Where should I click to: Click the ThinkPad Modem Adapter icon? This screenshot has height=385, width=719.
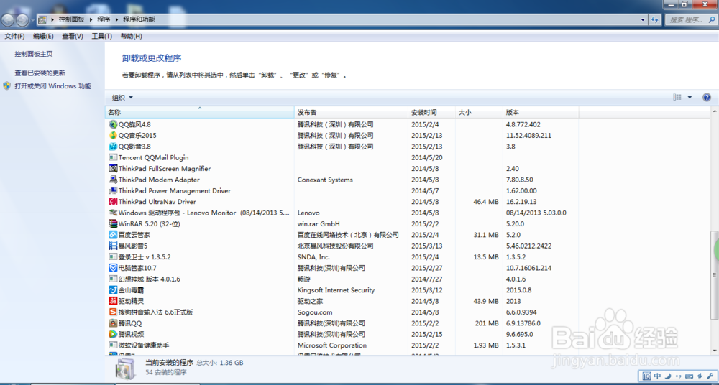coord(114,179)
